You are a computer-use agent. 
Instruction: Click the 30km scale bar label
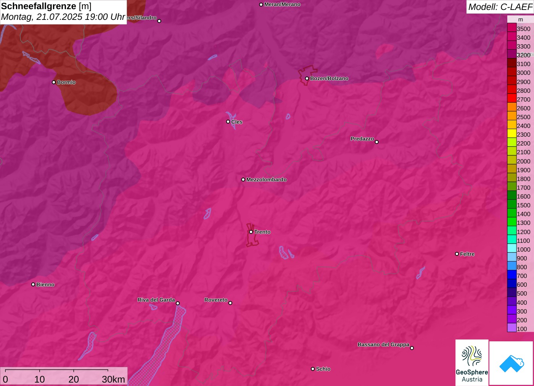coord(113,379)
